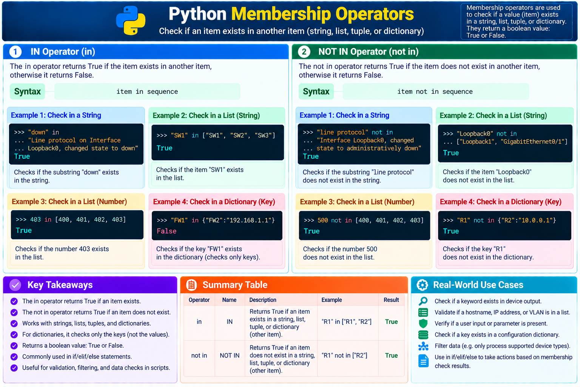Click the "Membership operators are used" info box
The height and width of the screenshot is (387, 580).
516,22
